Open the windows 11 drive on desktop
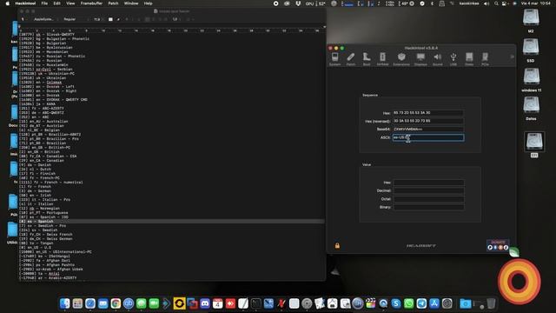The image size is (556, 313). 531,80
